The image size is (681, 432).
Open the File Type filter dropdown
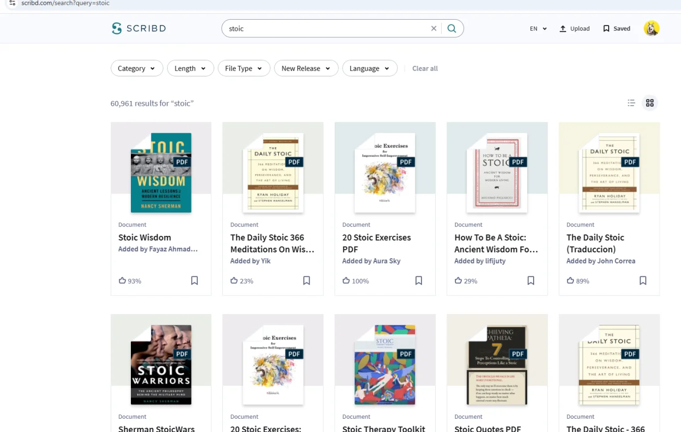click(244, 68)
